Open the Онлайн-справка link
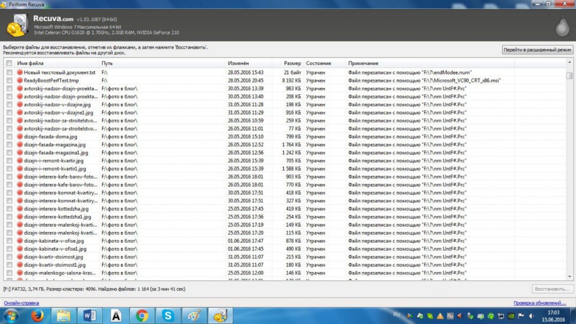Screen dimensions: 576x324 point(21,303)
